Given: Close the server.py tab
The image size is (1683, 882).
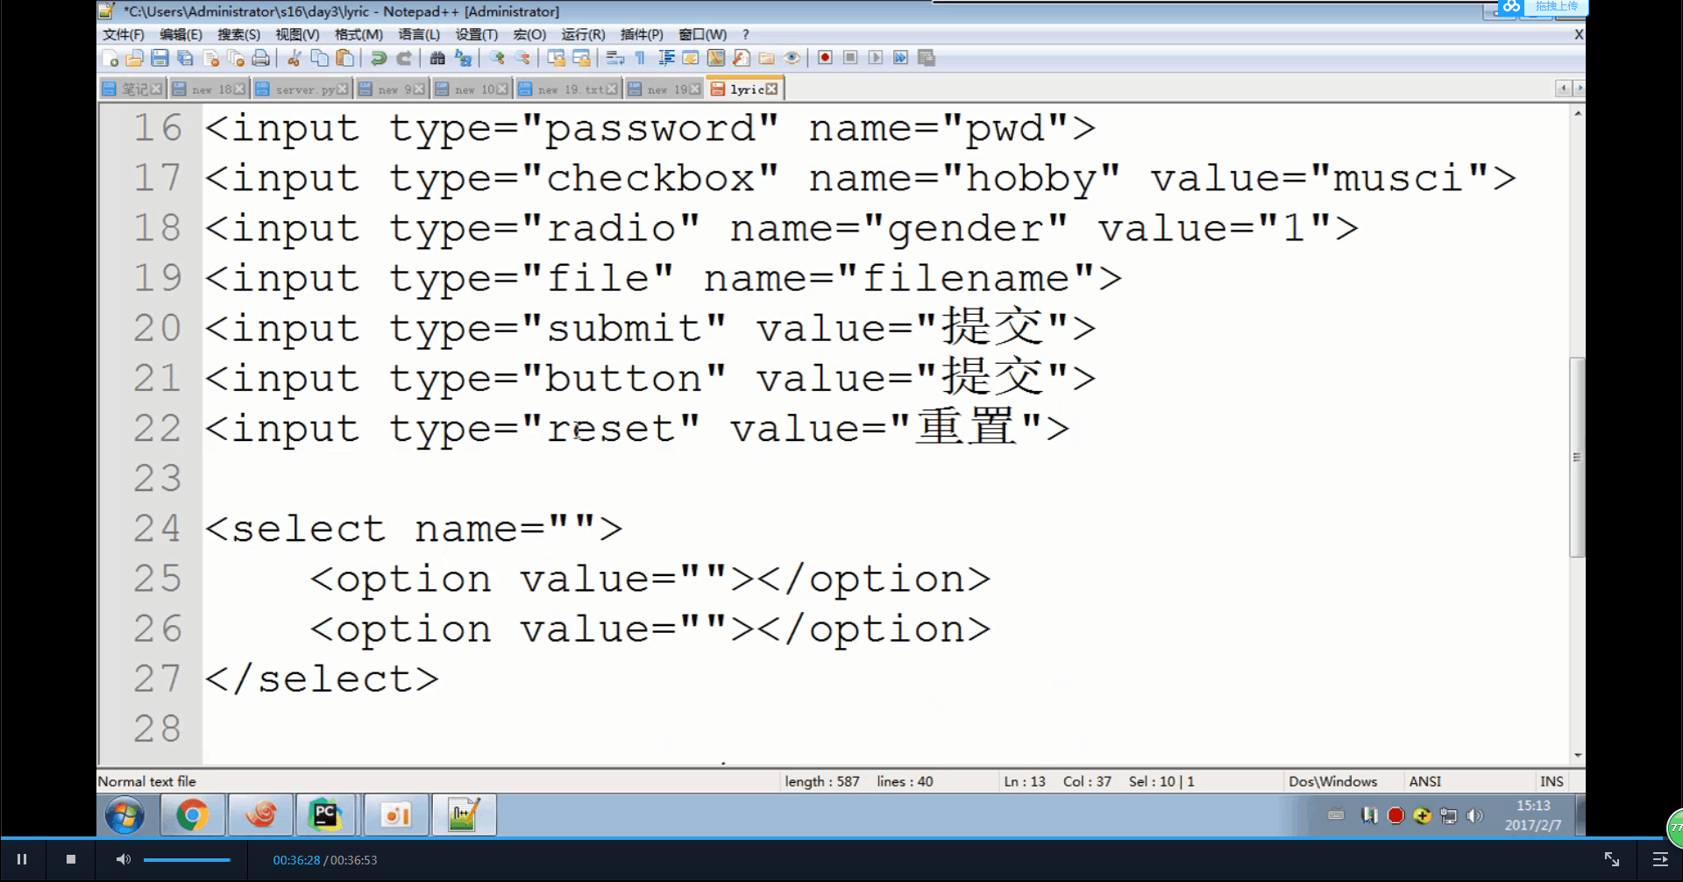Looking at the screenshot, I should click(x=342, y=89).
